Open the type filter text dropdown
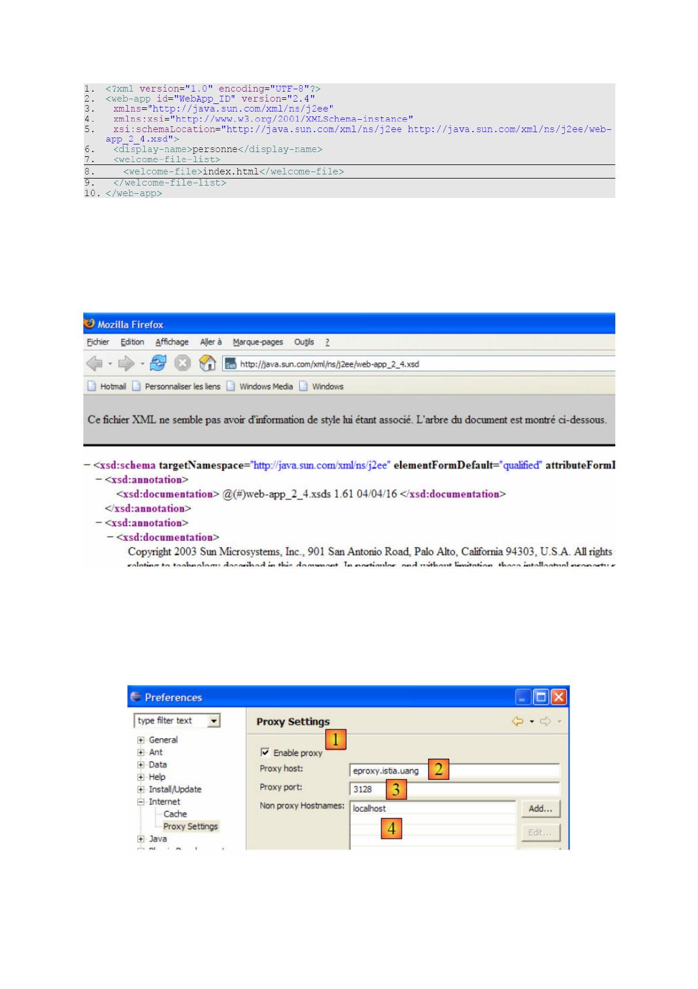The image size is (698, 989). tap(214, 721)
